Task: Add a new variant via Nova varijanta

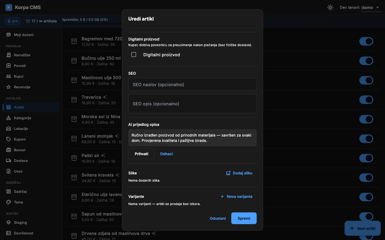Action: (x=236, y=197)
